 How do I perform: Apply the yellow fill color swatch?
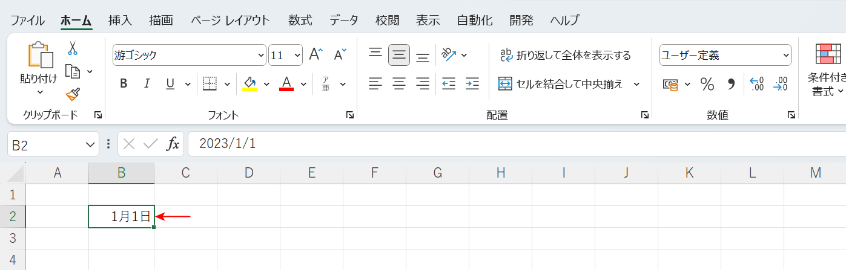pos(249,84)
